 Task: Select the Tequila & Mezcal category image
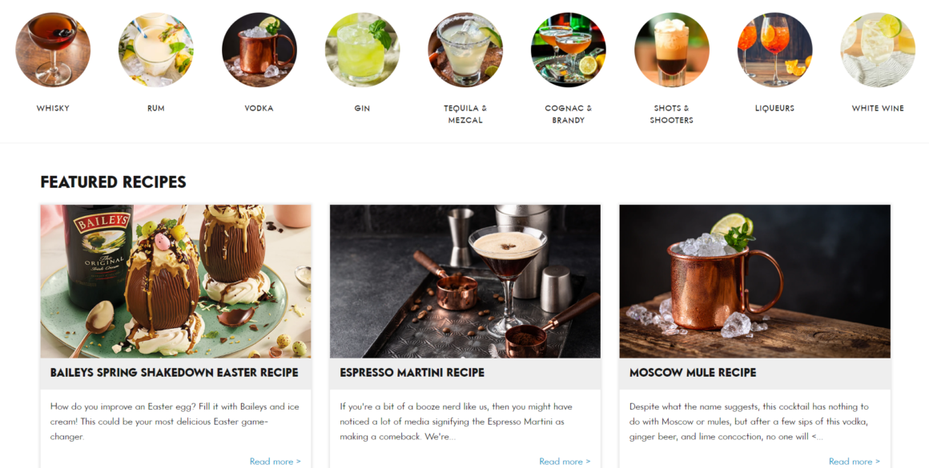(465, 50)
